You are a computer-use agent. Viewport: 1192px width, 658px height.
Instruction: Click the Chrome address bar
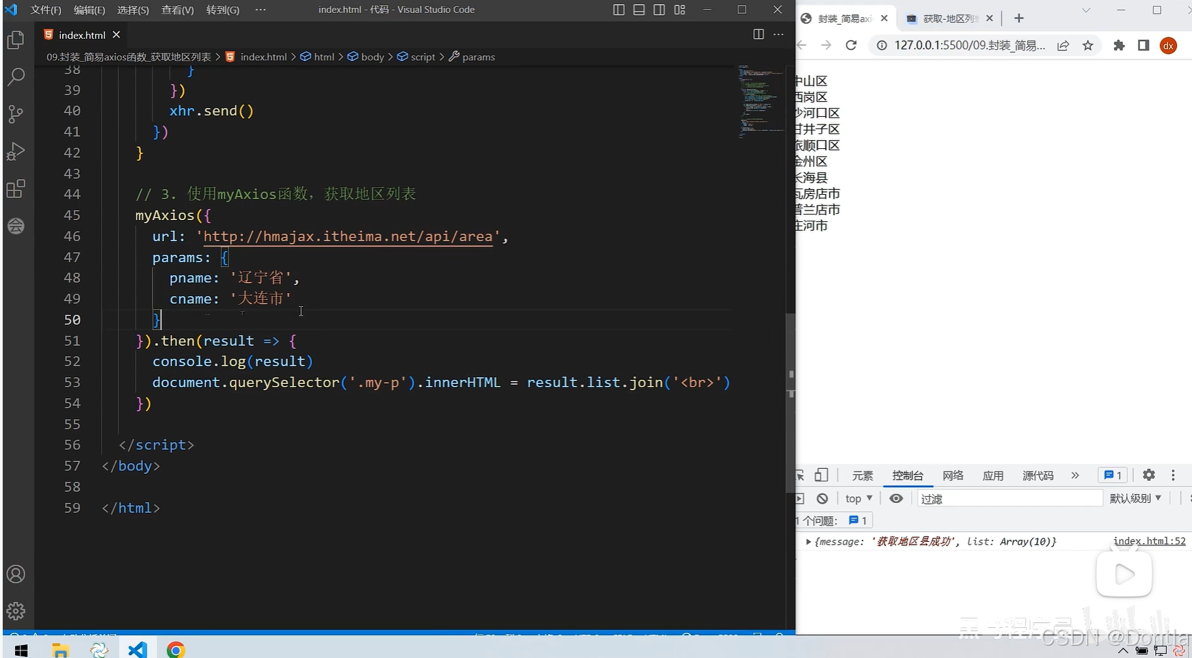pos(970,46)
